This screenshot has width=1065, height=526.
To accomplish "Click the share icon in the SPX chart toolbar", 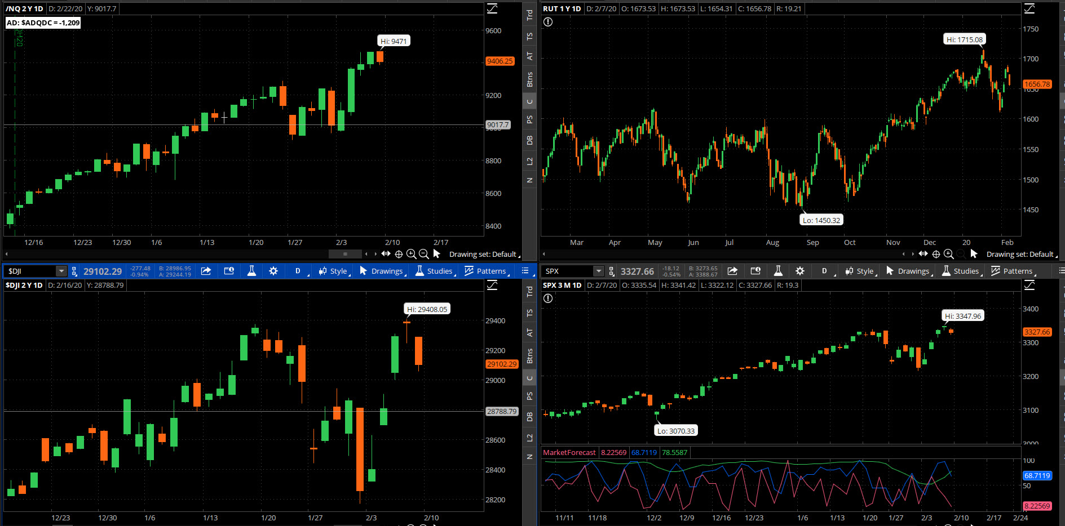I will (732, 271).
